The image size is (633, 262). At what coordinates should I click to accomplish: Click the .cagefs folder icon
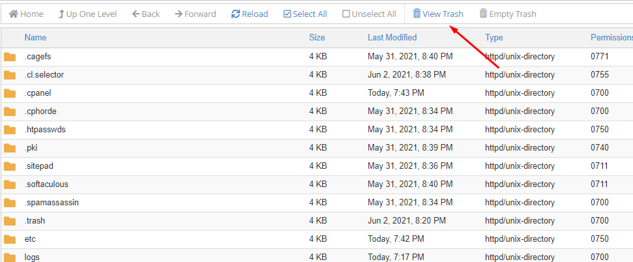pyautogui.click(x=10, y=57)
